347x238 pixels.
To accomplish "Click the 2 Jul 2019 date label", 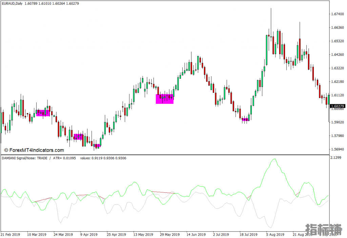I will (x=221, y=235).
